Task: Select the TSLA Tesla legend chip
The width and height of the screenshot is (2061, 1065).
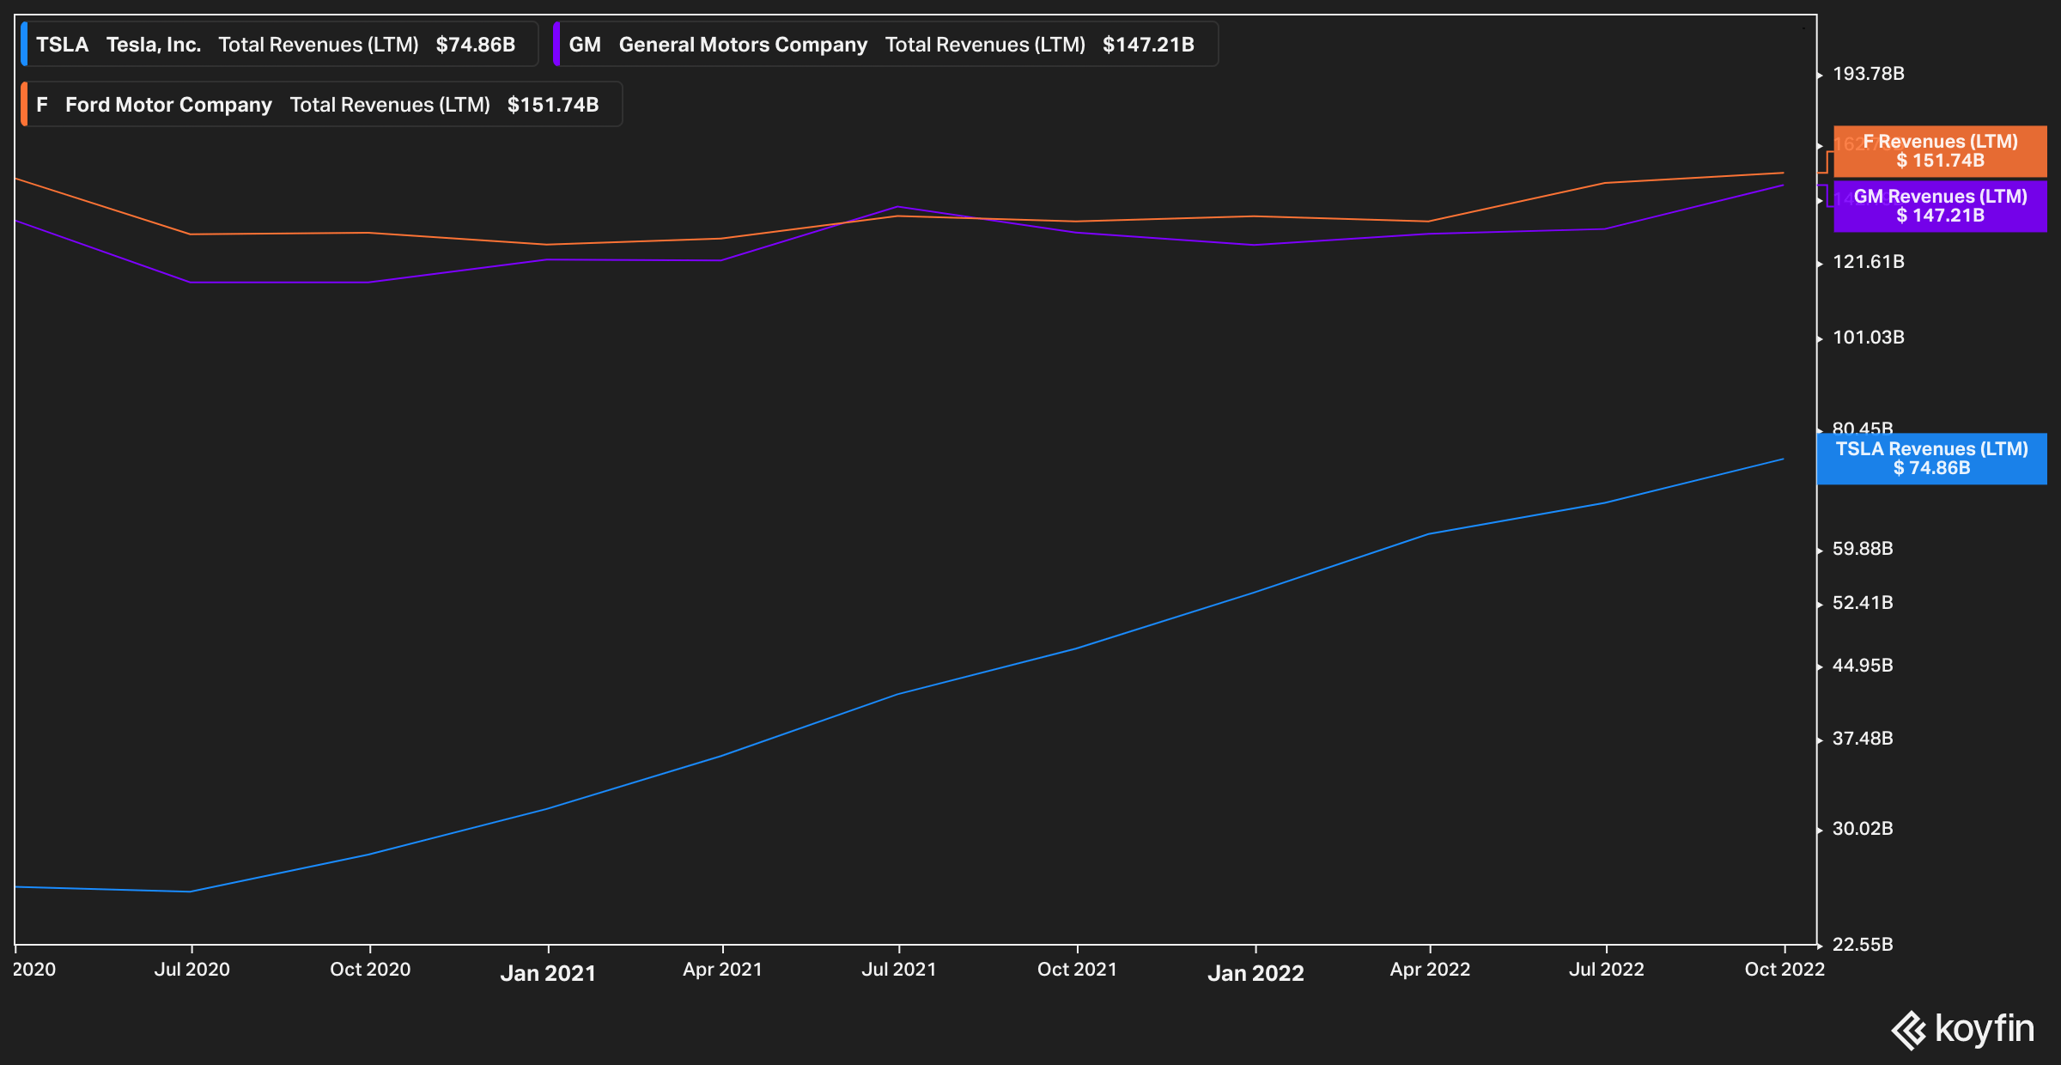Action: 280,45
